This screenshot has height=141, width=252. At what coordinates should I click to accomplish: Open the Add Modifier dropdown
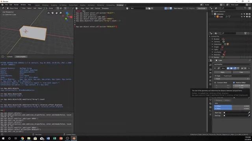tap(232, 64)
